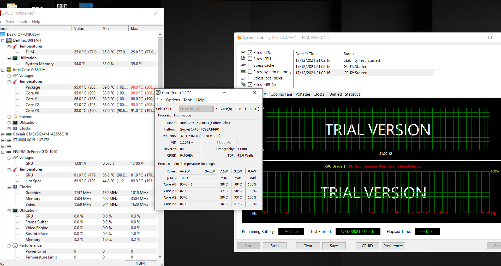This screenshot has width=501, height=266.
Task: Select the GPU2: Started log row
Action: (364, 73)
